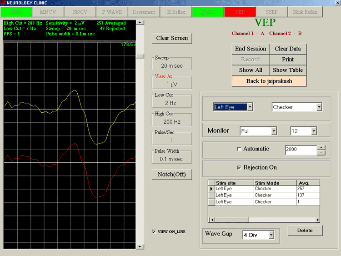
Task: Click waveform scrollbar down arrow
Action: (x=140, y=246)
